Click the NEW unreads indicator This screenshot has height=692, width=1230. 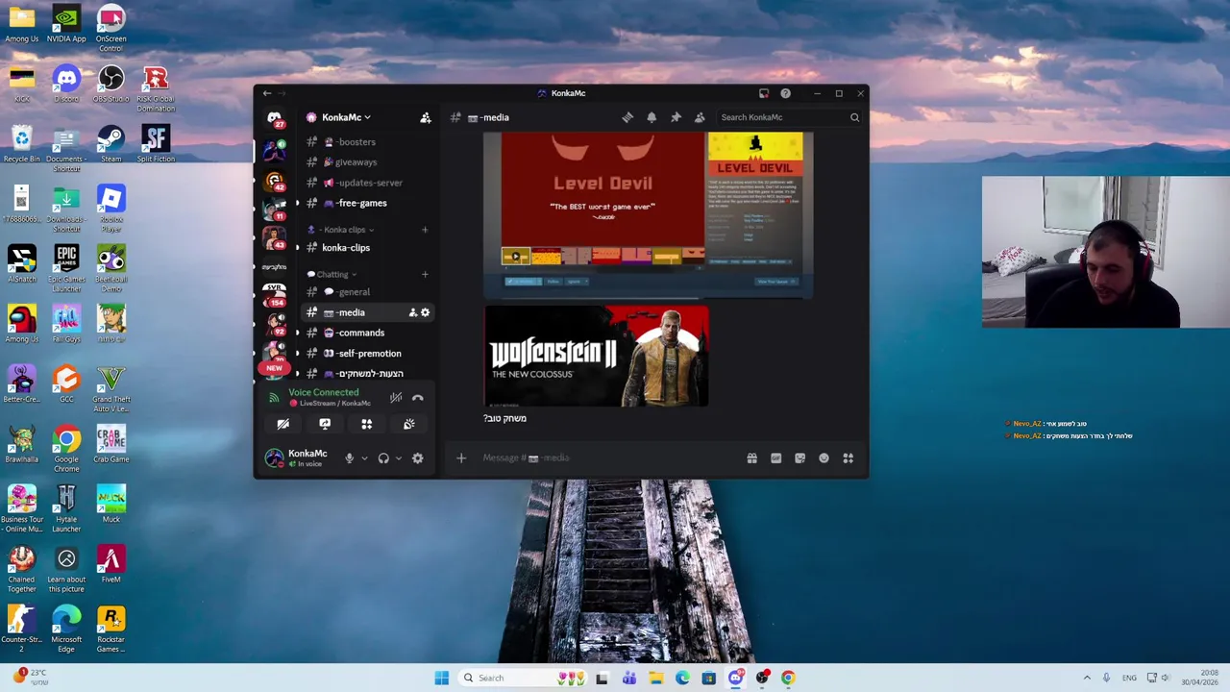[x=274, y=368]
